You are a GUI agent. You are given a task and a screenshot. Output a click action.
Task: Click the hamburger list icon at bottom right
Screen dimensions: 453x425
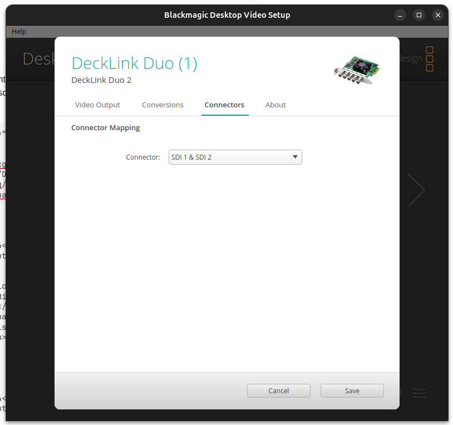click(x=419, y=393)
